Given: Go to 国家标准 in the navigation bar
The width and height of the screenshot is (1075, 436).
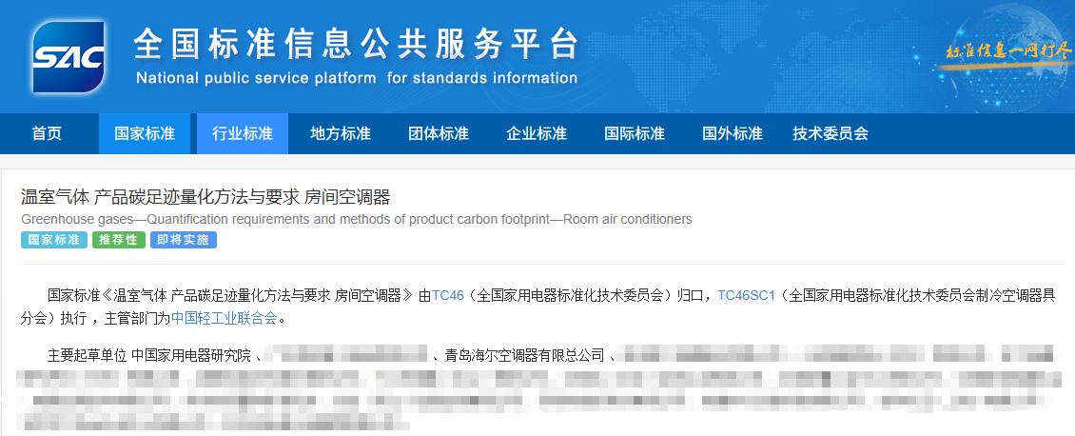Looking at the screenshot, I should click(145, 133).
